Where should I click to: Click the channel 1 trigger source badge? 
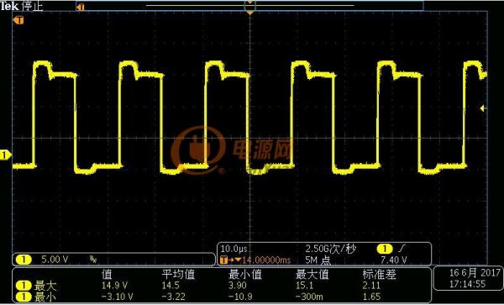point(385,249)
